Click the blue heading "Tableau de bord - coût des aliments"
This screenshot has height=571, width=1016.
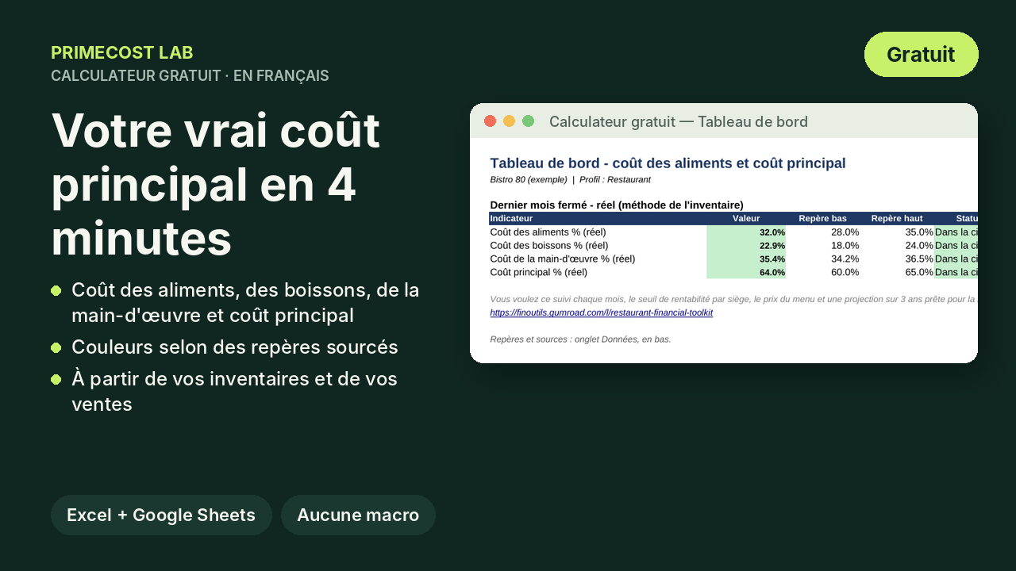pos(668,163)
